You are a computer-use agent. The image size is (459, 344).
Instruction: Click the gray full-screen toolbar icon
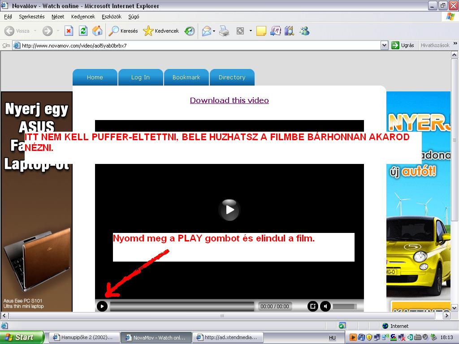240,31
